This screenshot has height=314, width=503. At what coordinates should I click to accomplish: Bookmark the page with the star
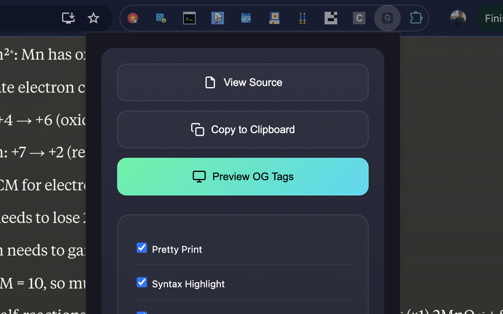point(93,18)
